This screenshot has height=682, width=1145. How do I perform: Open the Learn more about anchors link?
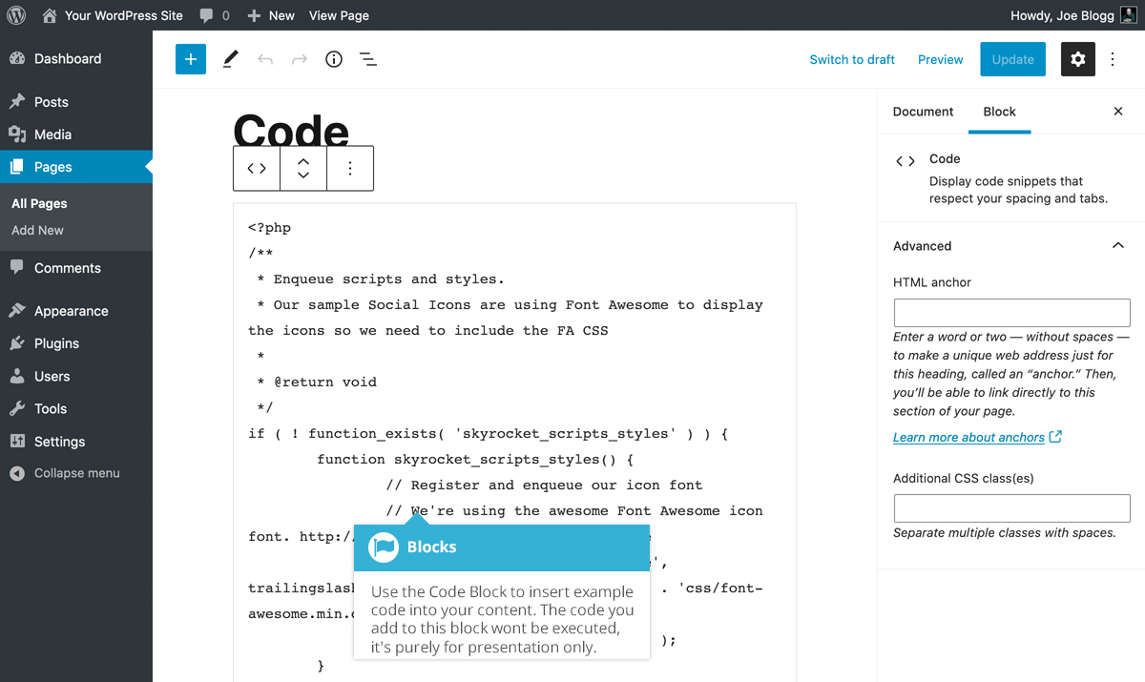(968, 437)
